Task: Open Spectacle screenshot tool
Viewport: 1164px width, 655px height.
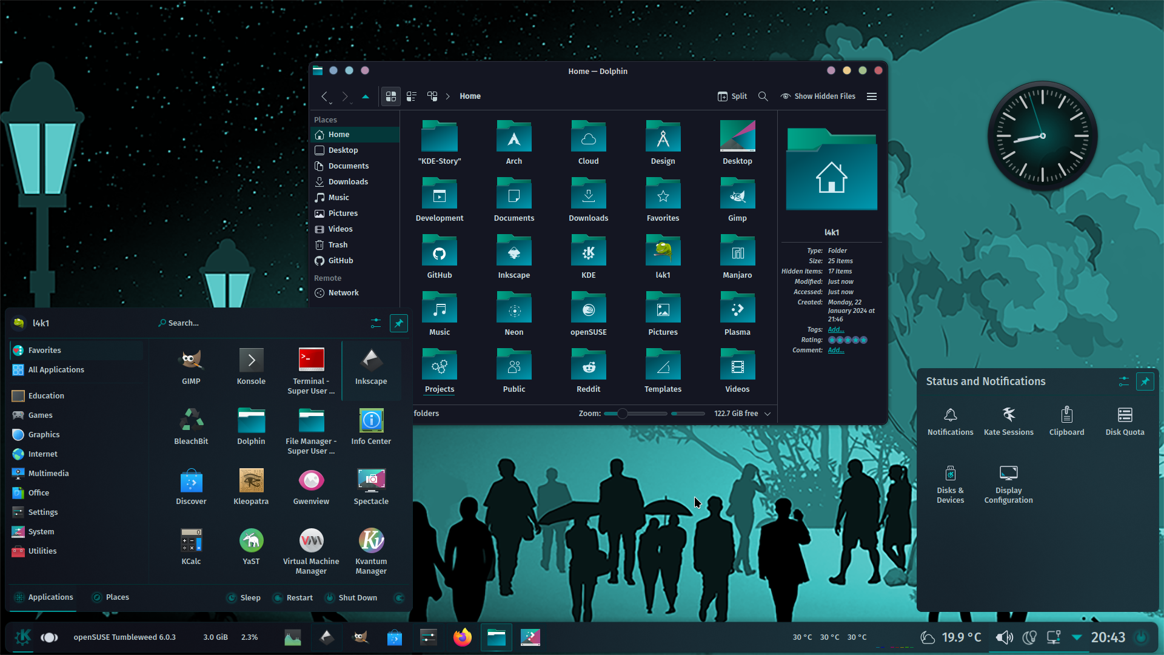Action: [x=371, y=487]
